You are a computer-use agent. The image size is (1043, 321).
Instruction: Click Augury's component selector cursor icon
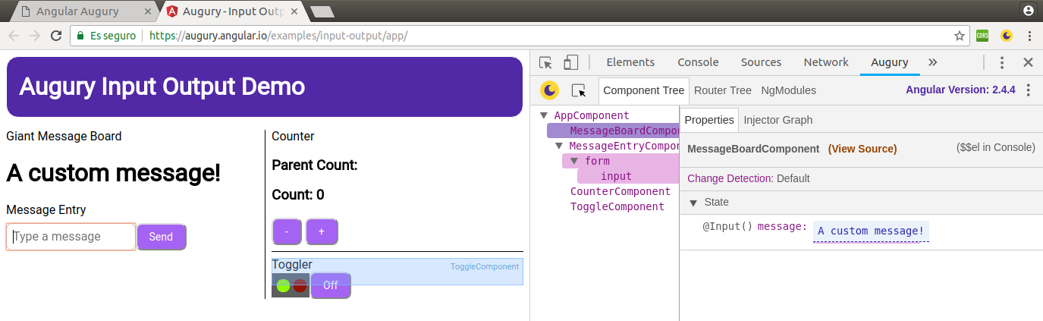(579, 90)
